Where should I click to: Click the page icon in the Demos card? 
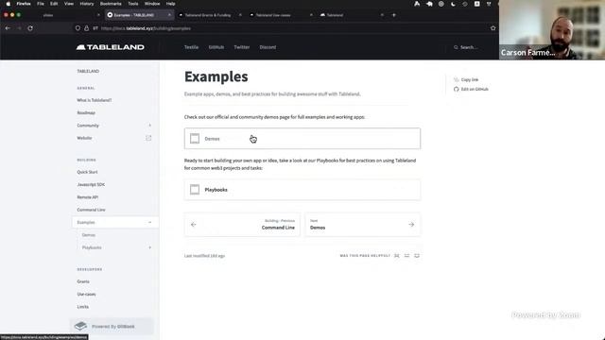pyautogui.click(x=195, y=139)
